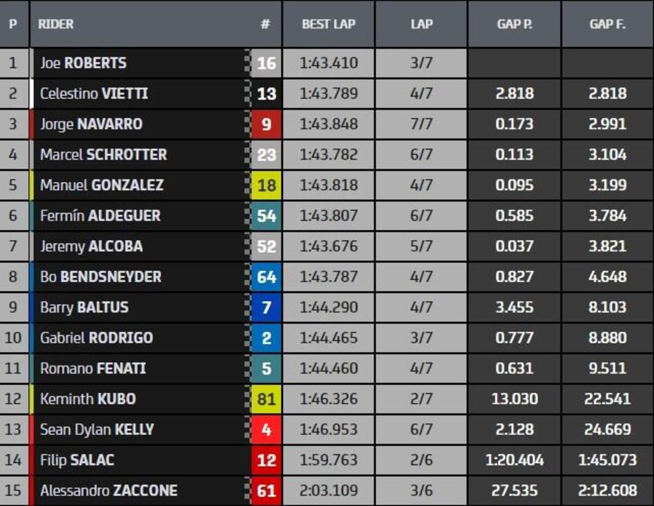The width and height of the screenshot is (654, 506).
Task: Click the P position column header
Action: click(x=13, y=25)
